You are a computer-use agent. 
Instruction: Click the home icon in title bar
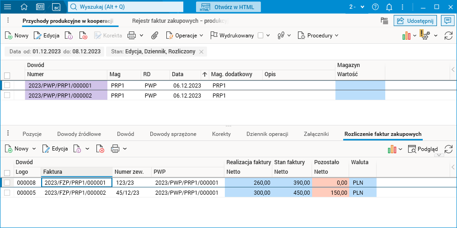[24, 7]
